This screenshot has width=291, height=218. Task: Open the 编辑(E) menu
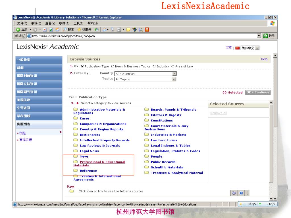coord(36,23)
